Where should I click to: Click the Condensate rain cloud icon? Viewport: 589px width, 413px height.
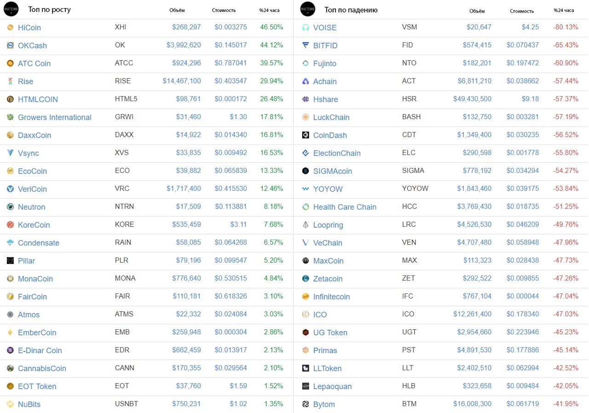[x=10, y=243]
